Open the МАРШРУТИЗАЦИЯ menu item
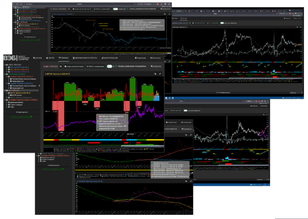Screen dimensions: 308x219 click(x=109, y=58)
